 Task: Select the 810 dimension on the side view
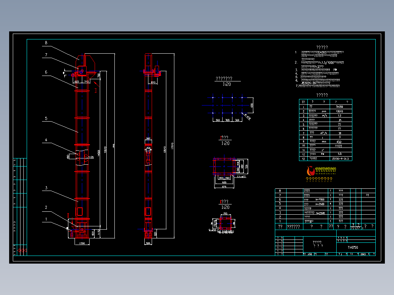click(153, 82)
